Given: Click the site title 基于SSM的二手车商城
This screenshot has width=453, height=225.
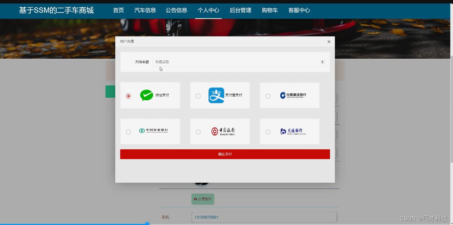Looking at the screenshot, I should click(x=56, y=10).
